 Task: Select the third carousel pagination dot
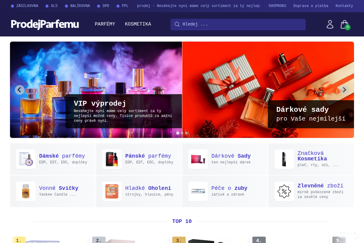(x=186, y=133)
